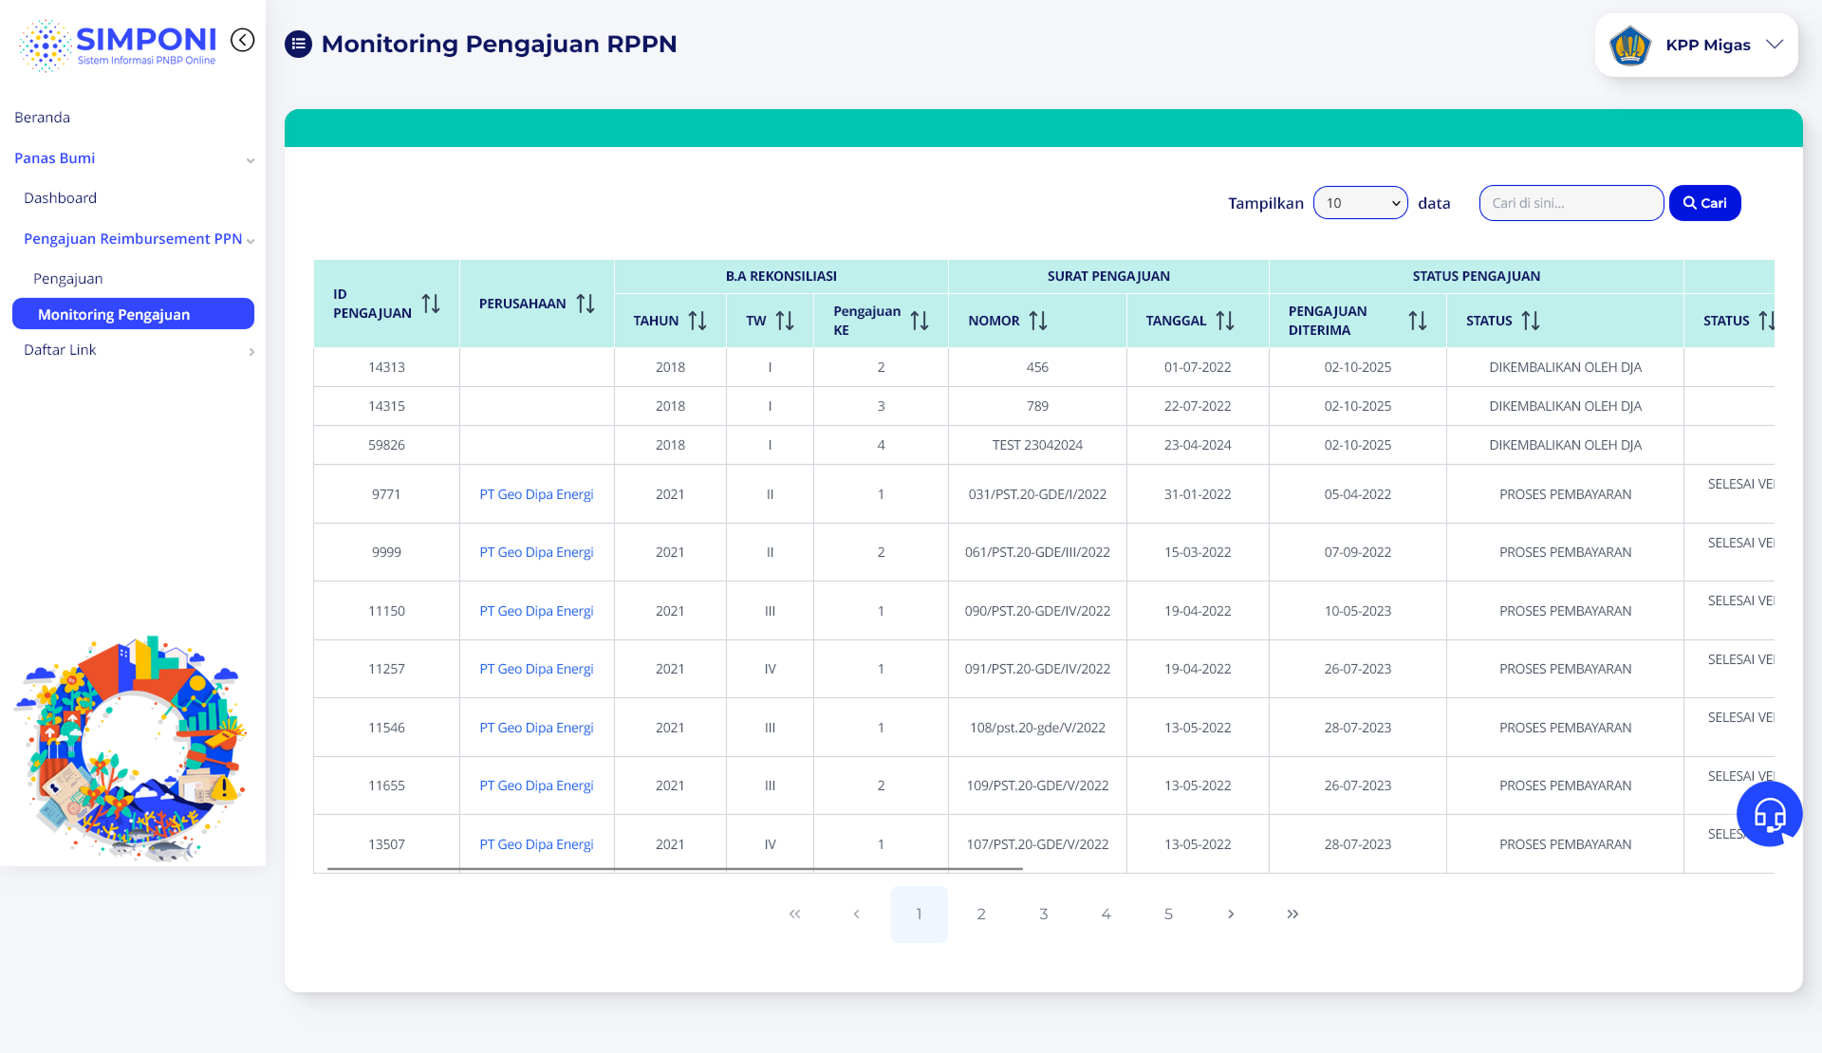Screen dimensions: 1822x1053
Task: Click ID cell 14315
Action: [386, 406]
